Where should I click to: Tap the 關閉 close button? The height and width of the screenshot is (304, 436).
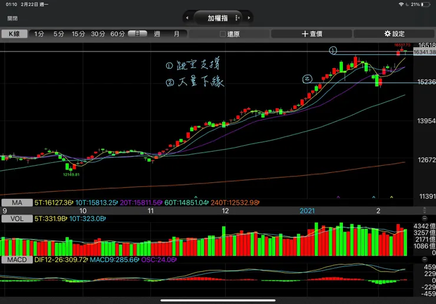coord(12,18)
